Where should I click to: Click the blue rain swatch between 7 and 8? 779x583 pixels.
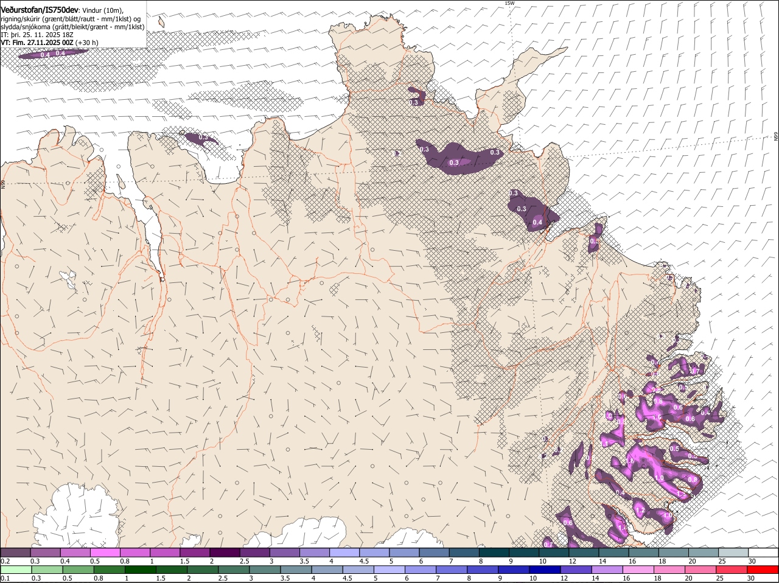(x=451, y=570)
